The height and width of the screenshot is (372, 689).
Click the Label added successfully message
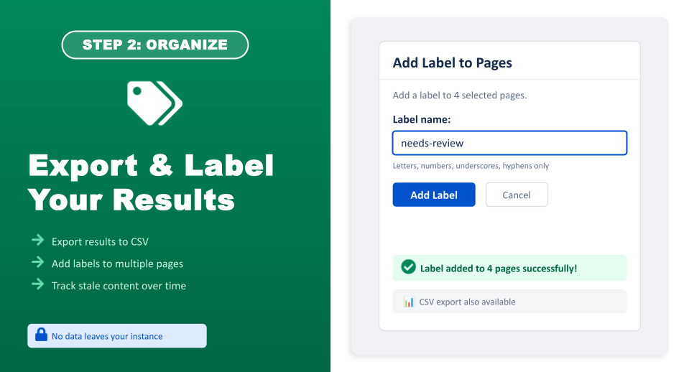point(498,269)
